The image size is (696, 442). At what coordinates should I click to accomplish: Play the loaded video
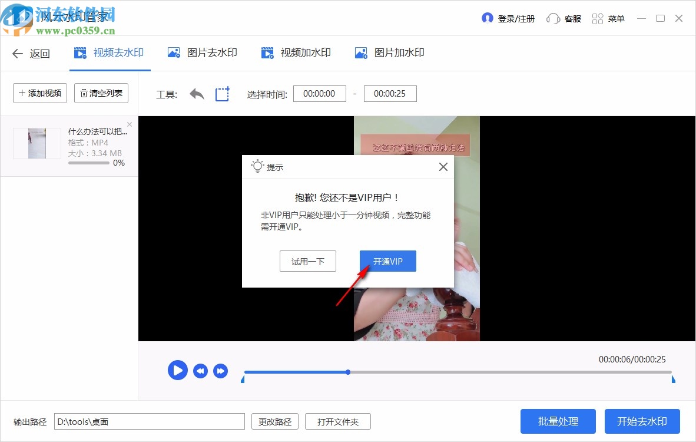177,370
